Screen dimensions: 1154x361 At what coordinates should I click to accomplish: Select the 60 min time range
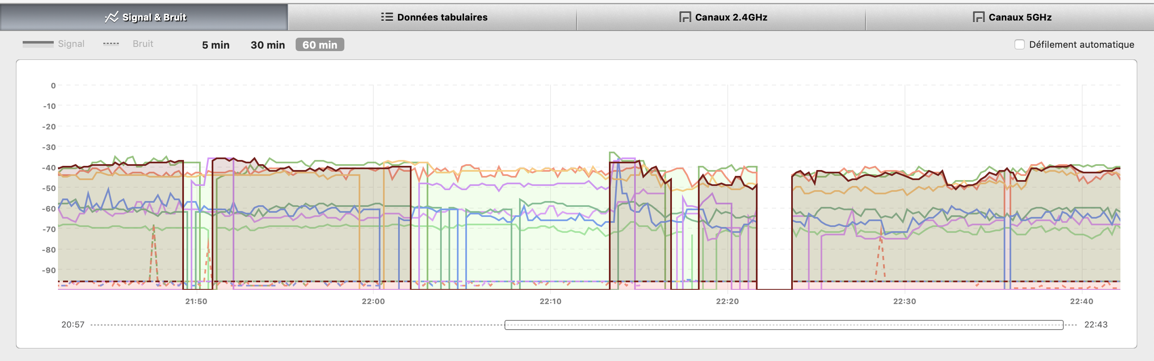click(320, 45)
